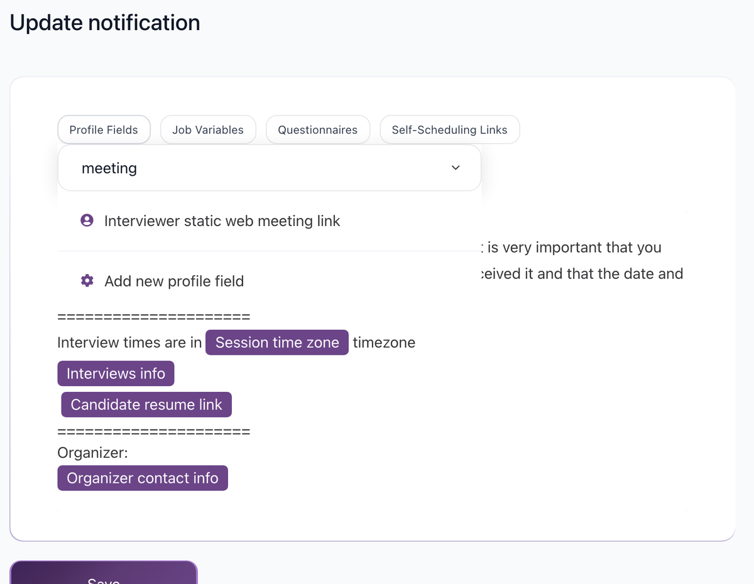Select Interviewer static web meeting link option
Screen dimensions: 754x584
[x=270, y=221]
